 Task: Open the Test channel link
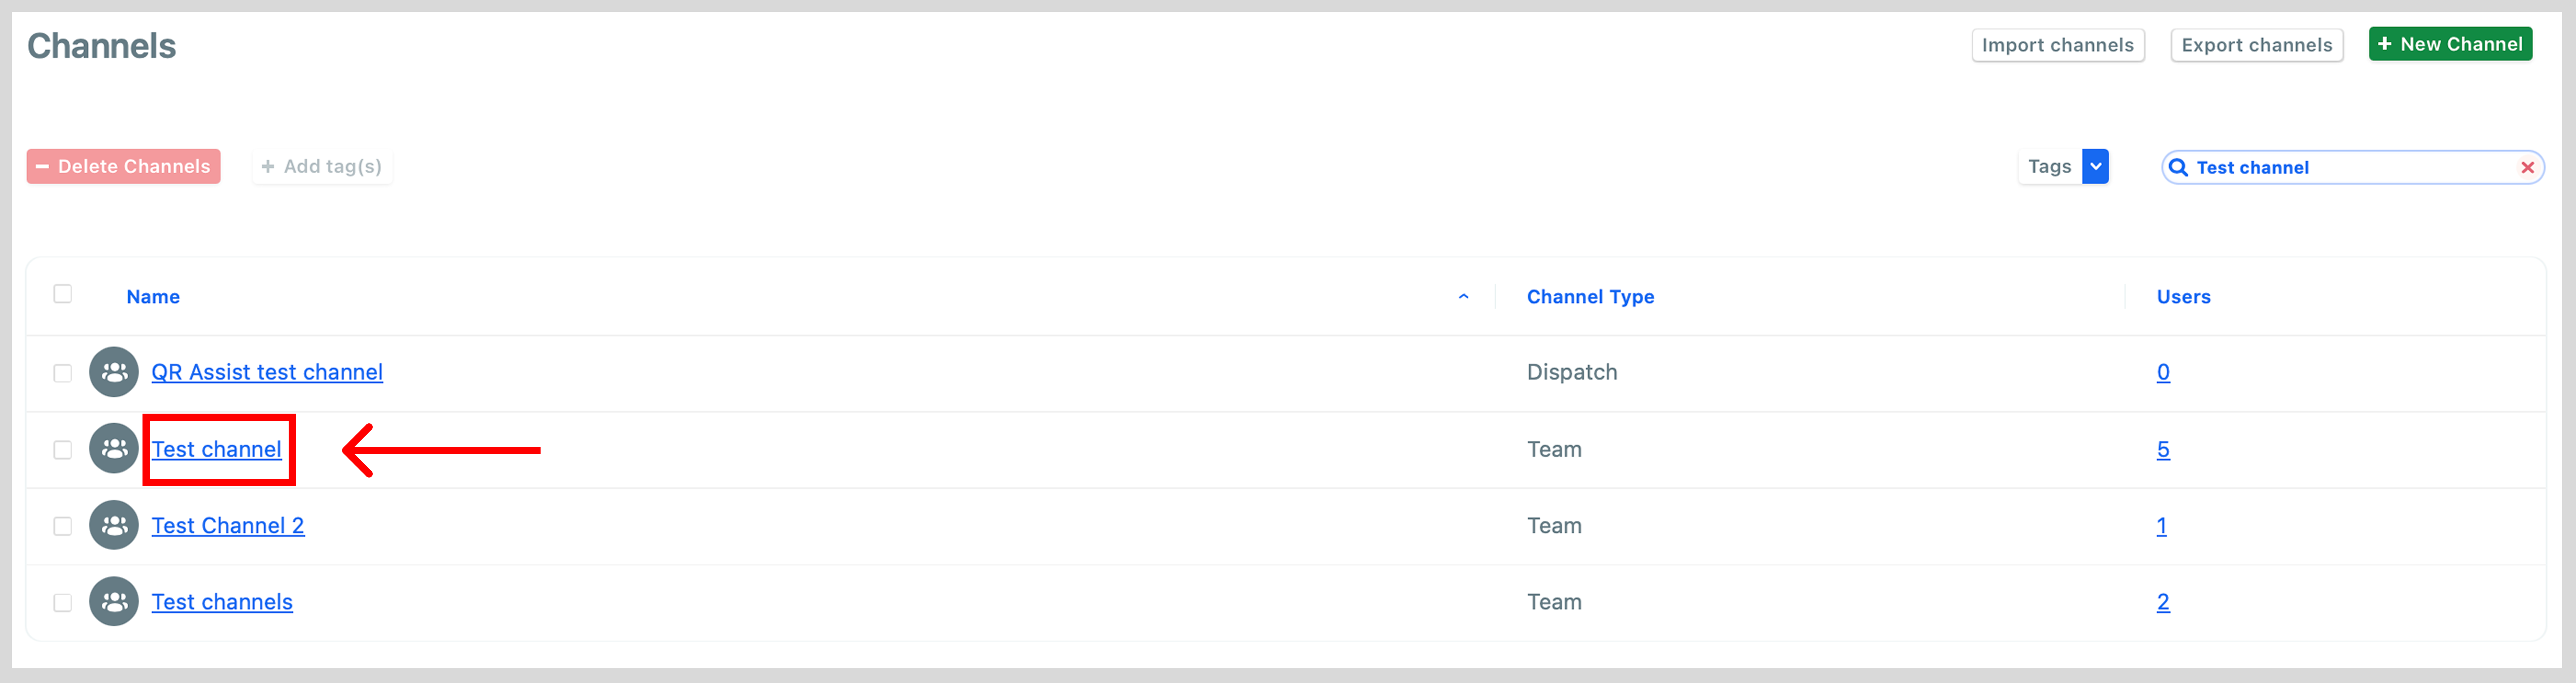pyautogui.click(x=216, y=449)
